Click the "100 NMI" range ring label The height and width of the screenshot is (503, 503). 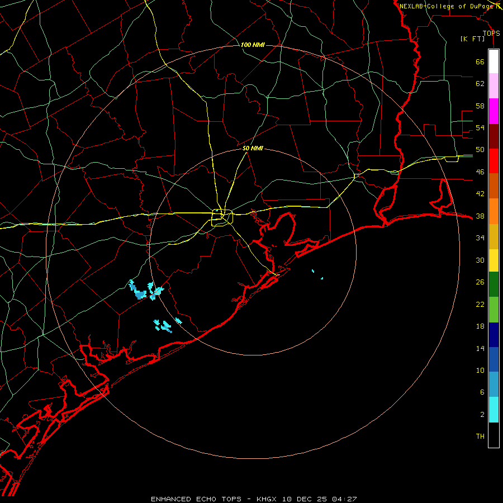[253, 45]
